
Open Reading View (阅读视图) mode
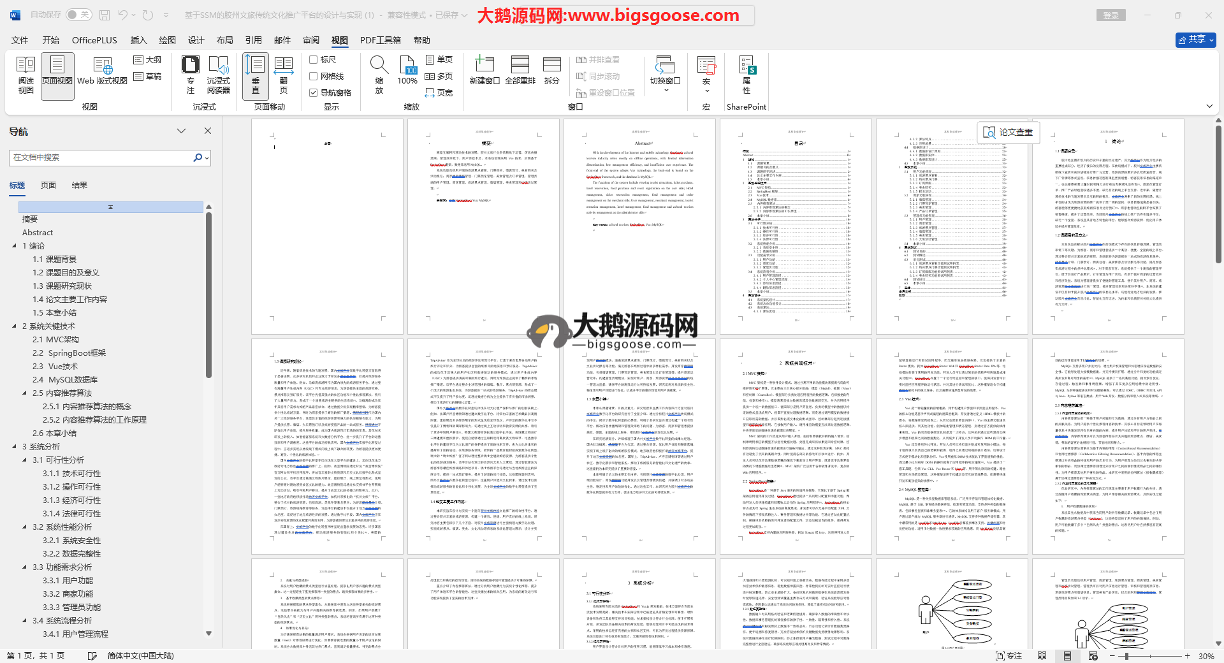(25, 75)
